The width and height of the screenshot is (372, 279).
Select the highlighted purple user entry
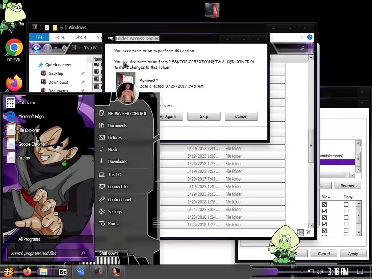click(337, 162)
